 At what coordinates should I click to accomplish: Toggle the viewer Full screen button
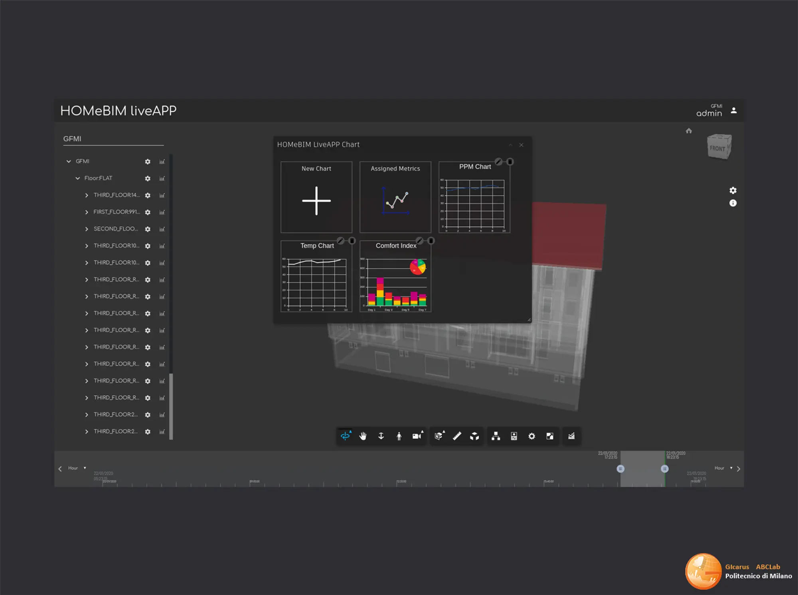click(550, 436)
